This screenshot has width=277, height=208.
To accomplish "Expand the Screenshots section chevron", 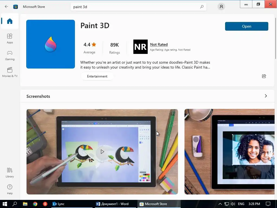I will pos(266,96).
